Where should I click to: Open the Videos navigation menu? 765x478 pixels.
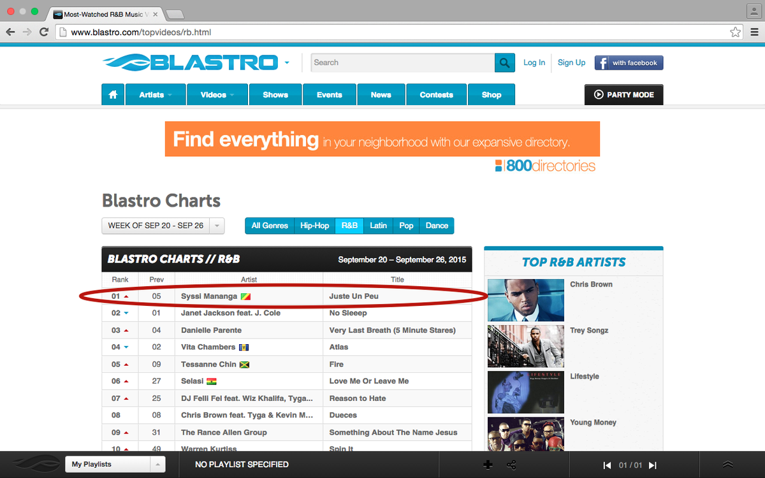(217, 94)
